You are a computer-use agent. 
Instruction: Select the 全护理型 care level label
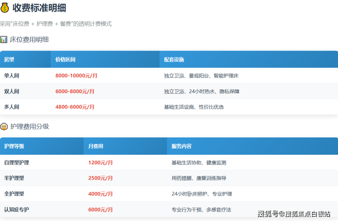click(14, 194)
